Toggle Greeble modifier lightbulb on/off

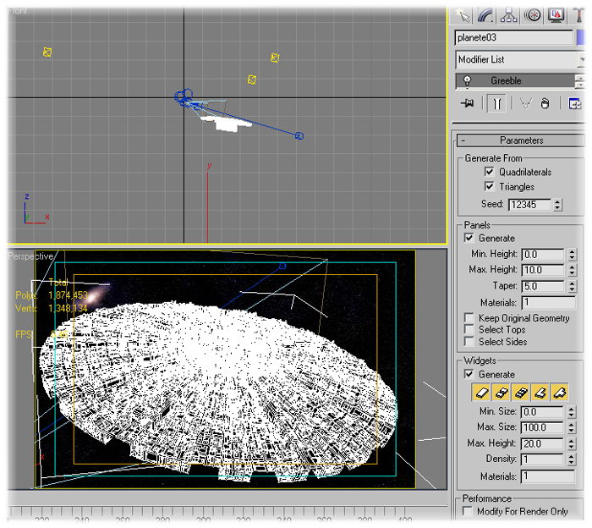[467, 81]
